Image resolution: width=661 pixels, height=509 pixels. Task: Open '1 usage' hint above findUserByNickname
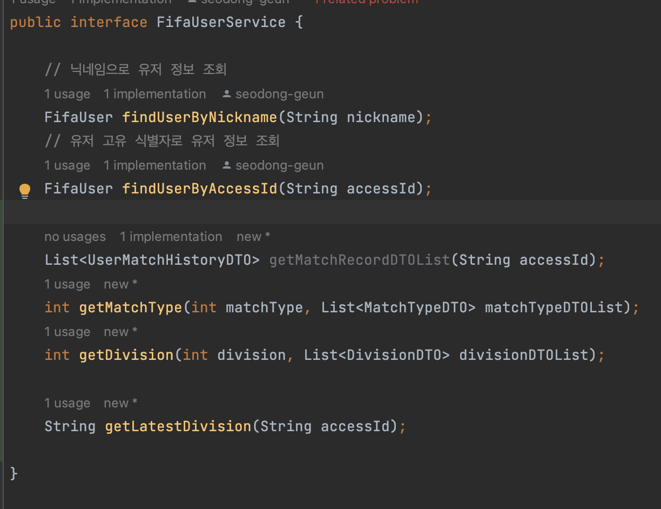tap(68, 94)
